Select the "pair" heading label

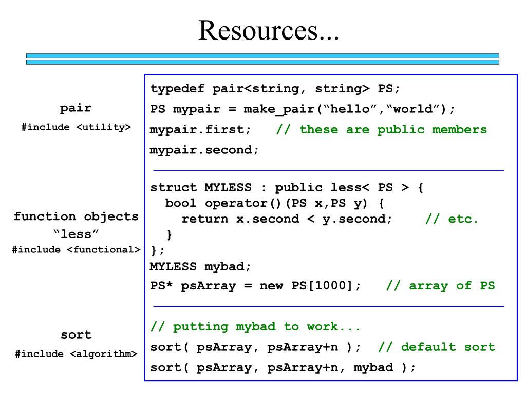(76, 108)
